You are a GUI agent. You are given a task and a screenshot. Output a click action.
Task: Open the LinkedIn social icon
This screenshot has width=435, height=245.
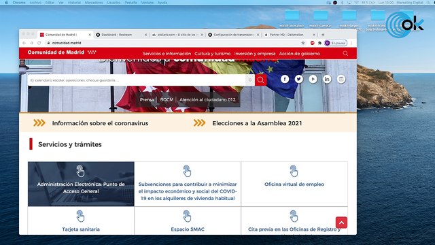327,79
